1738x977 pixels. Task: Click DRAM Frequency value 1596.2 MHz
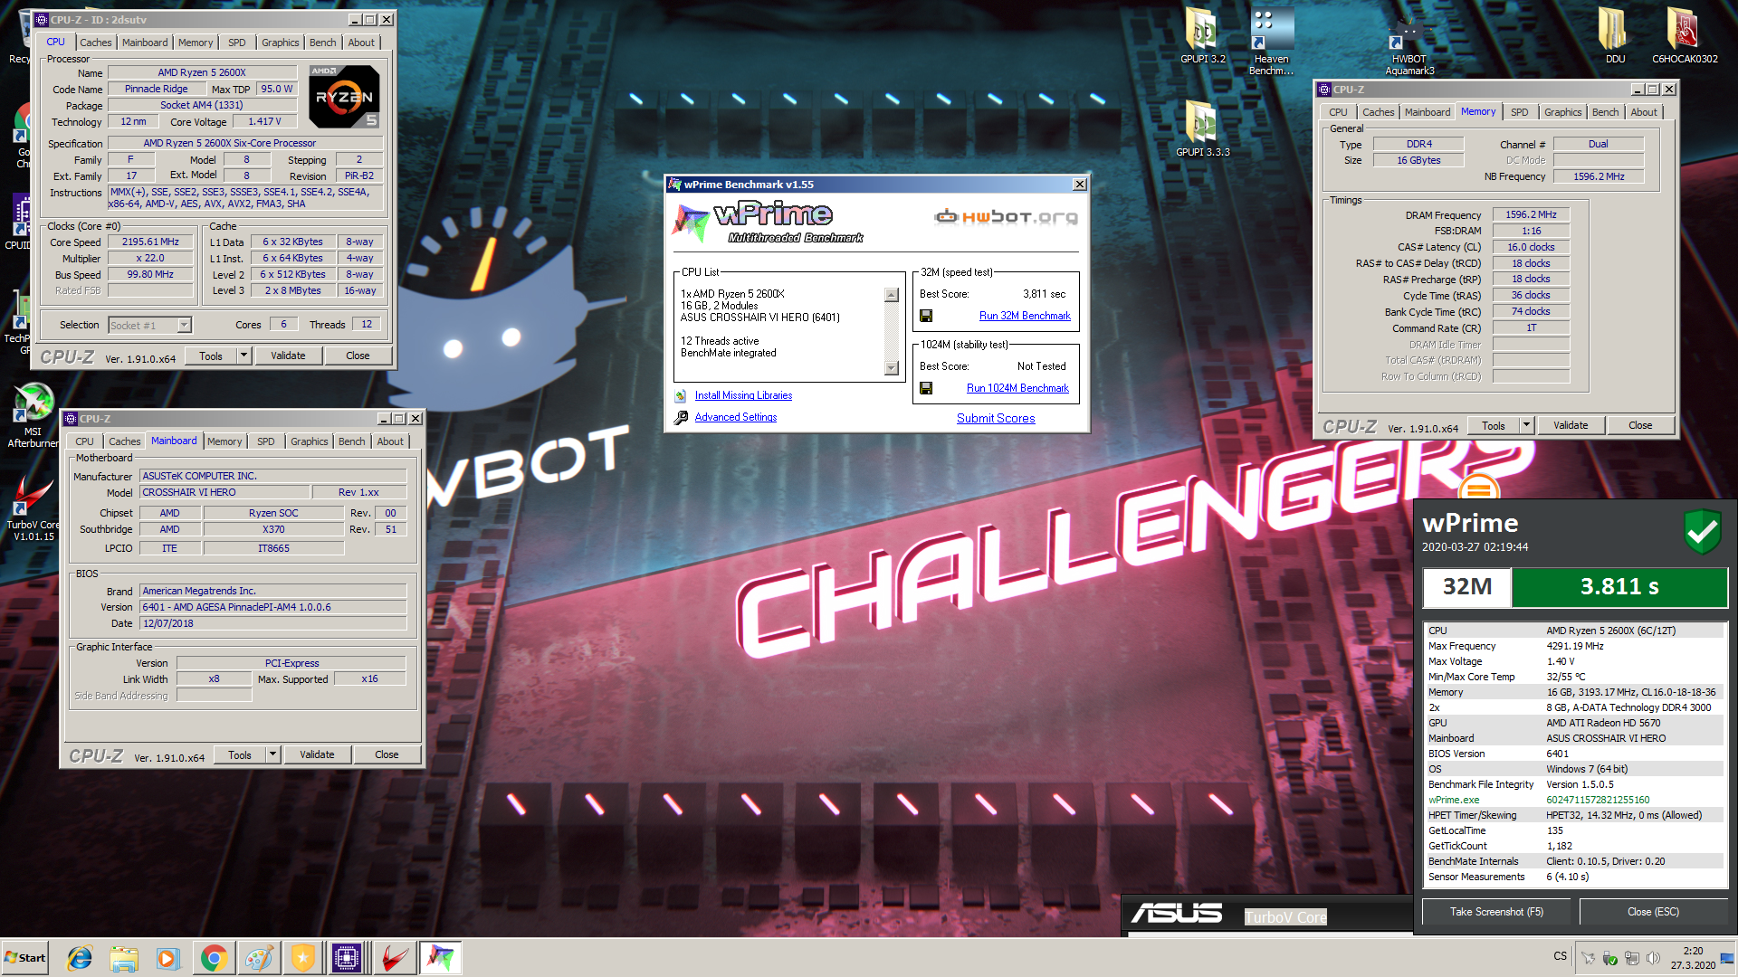click(x=1531, y=215)
